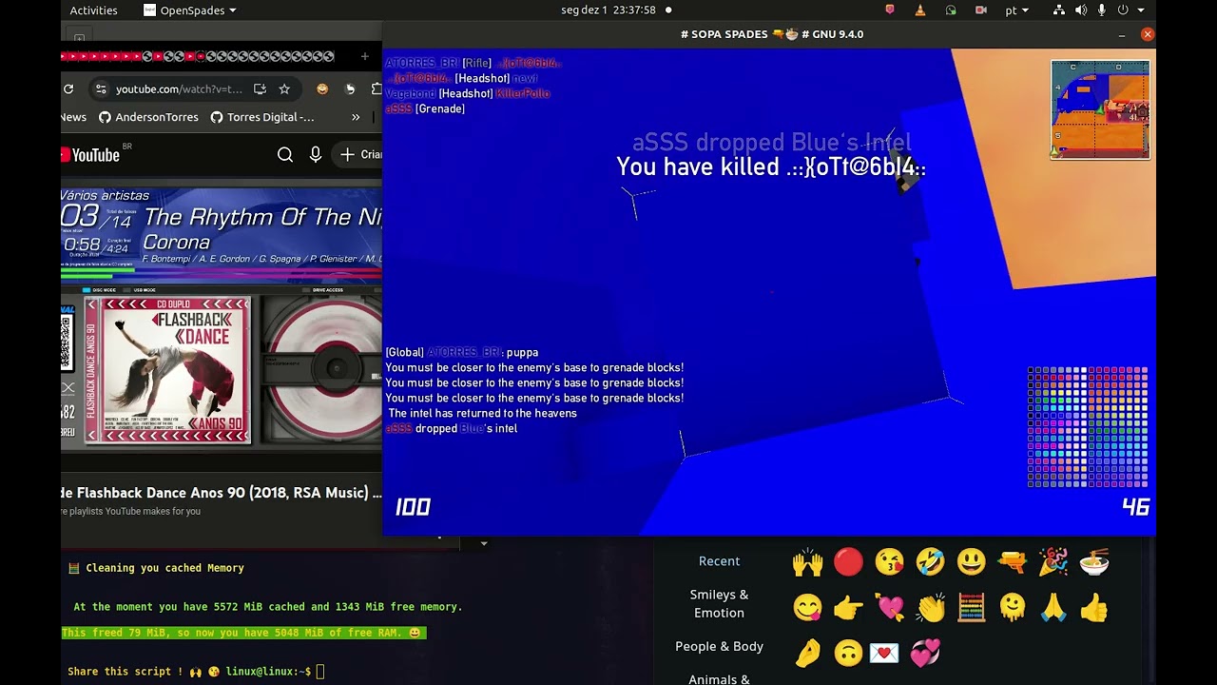Click the YouTube address bar URL

(x=179, y=89)
